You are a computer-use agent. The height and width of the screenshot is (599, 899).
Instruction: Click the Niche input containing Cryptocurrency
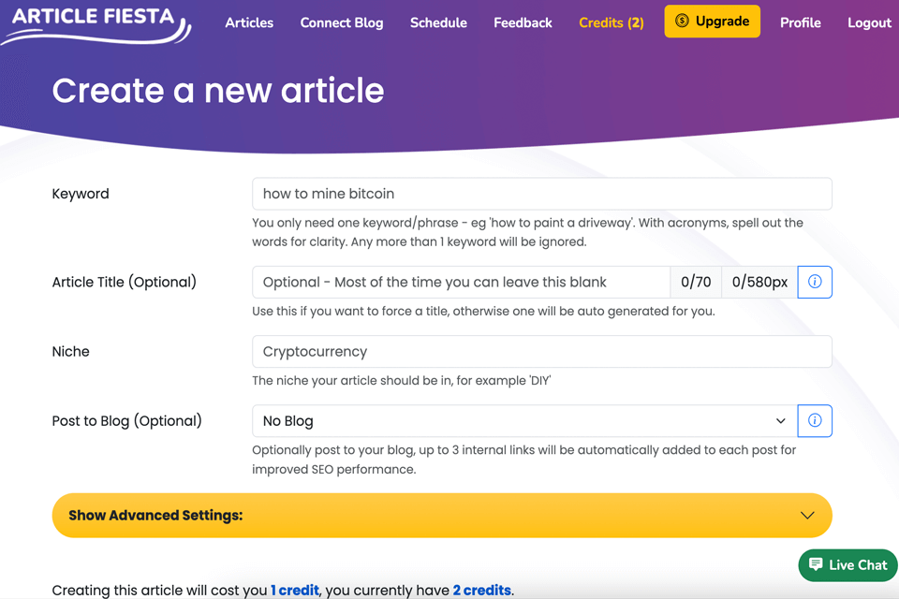click(x=541, y=352)
